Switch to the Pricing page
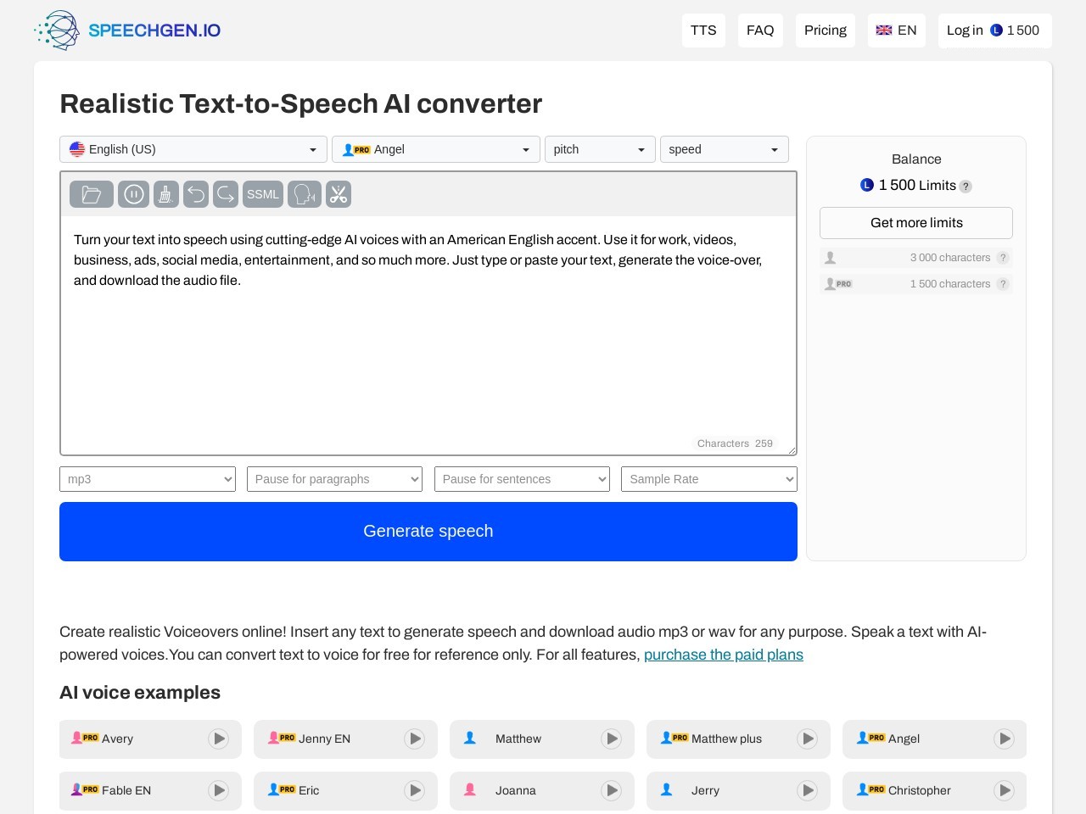The width and height of the screenshot is (1086, 814). 825,31
